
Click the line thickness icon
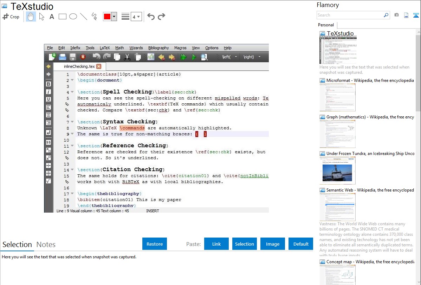[125, 17]
